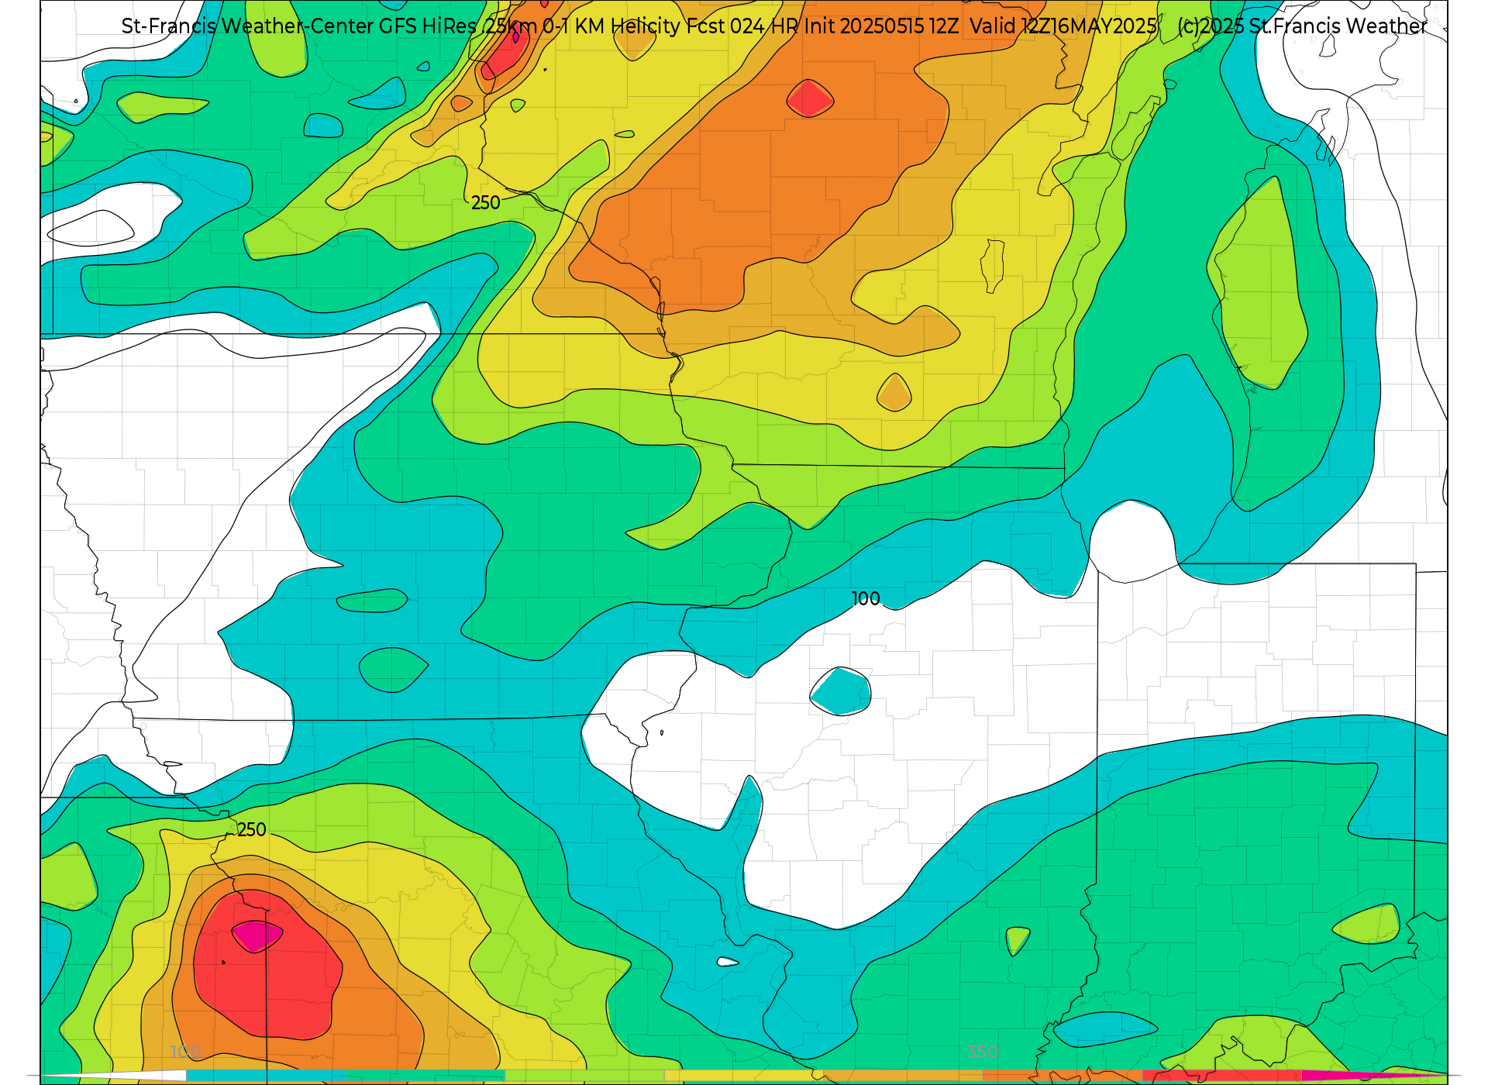Click the small cyan patch inside white region

click(x=840, y=691)
